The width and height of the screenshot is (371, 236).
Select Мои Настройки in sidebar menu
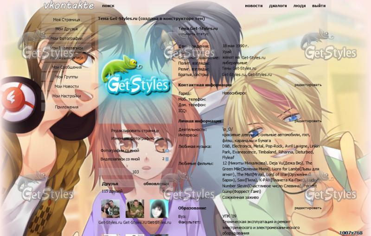point(66,96)
